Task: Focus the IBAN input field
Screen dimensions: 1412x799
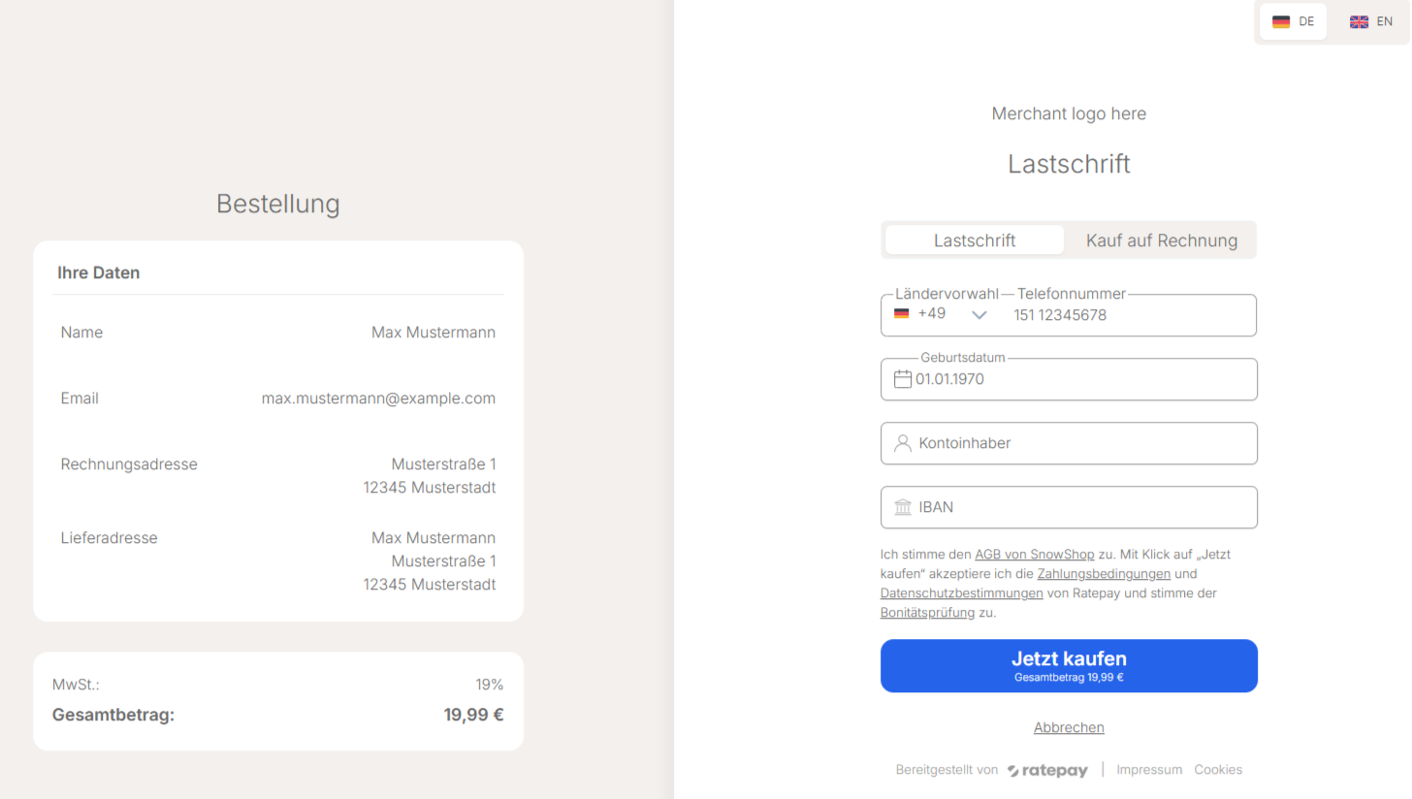Action: point(1081,507)
